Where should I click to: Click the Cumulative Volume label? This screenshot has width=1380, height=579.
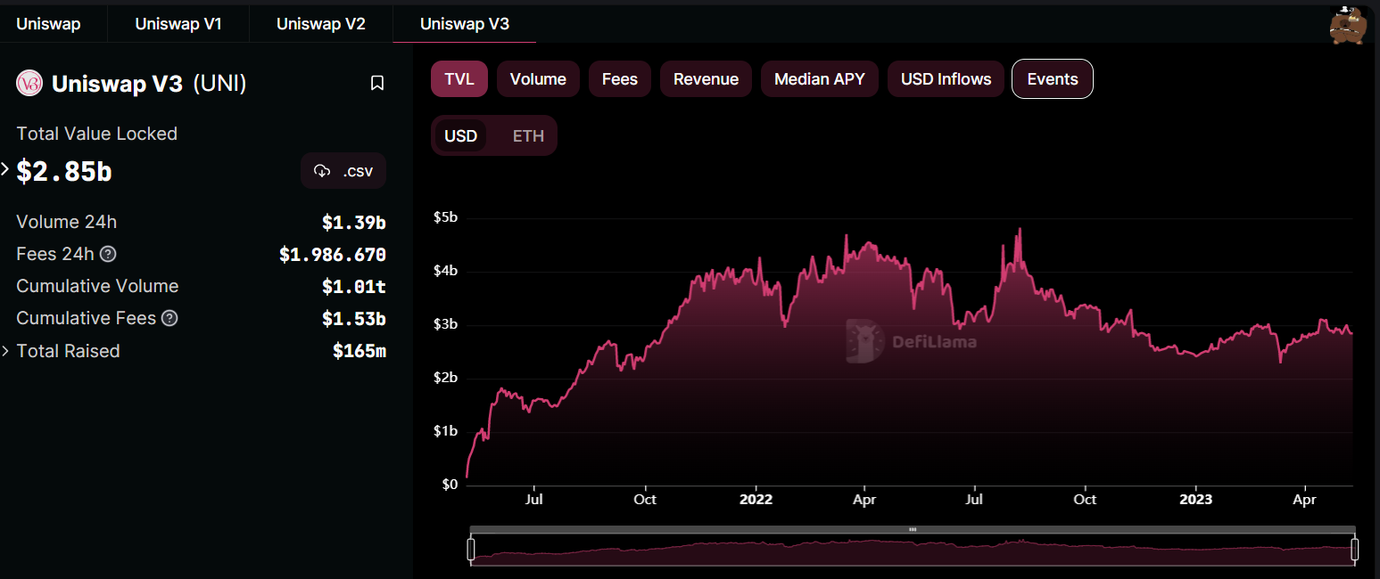(x=97, y=286)
